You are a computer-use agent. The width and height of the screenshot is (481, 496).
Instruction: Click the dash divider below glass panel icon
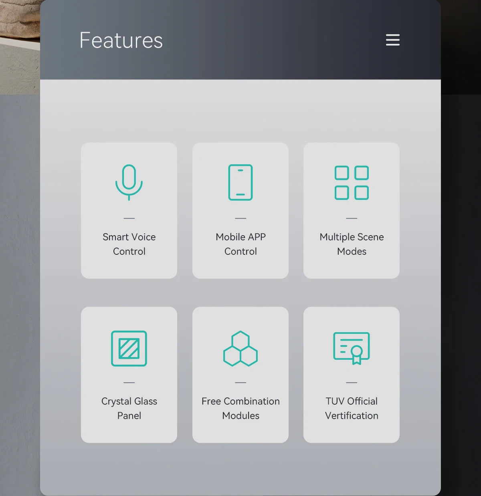coord(129,383)
